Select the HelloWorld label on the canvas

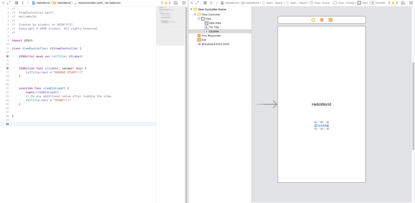tap(321, 104)
